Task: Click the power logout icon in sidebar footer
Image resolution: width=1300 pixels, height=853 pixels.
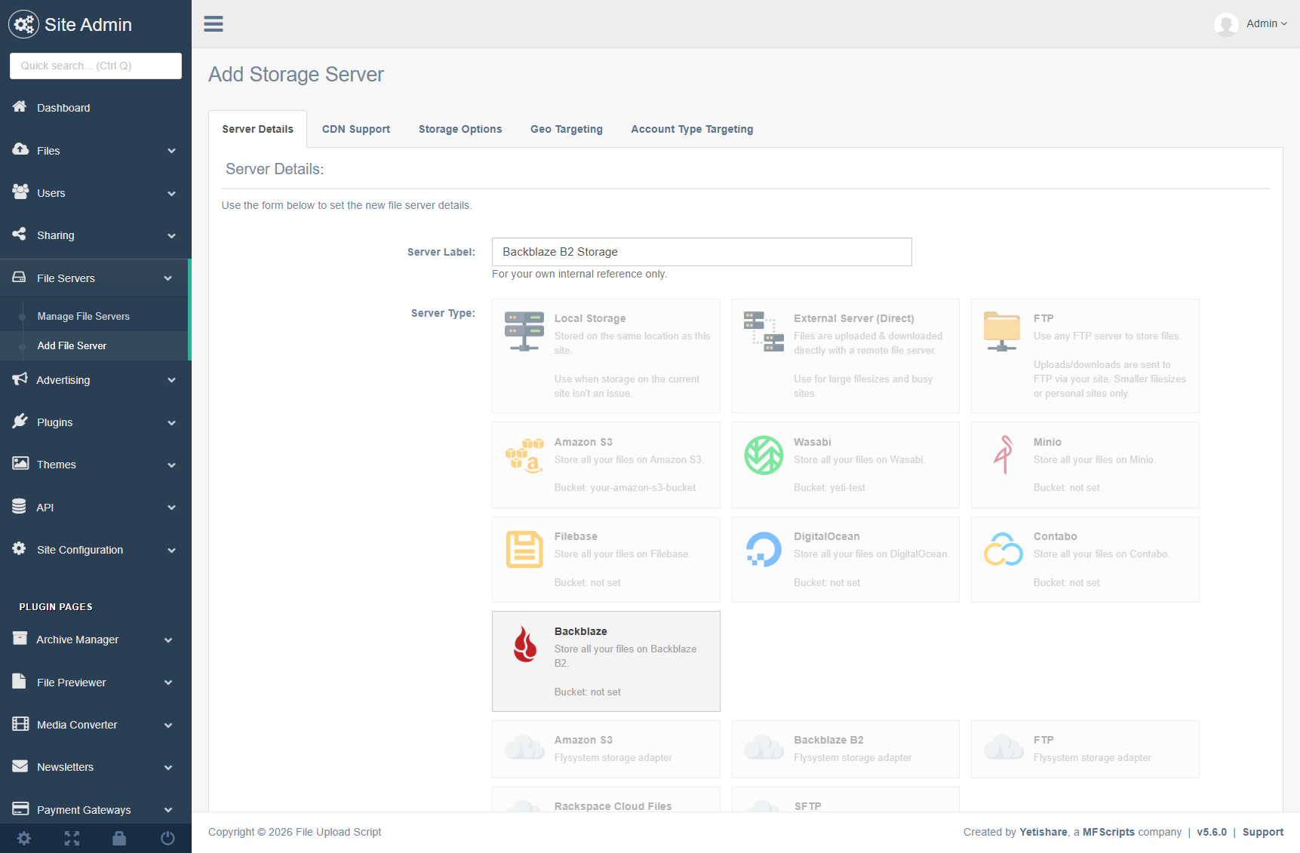Action: [167, 838]
